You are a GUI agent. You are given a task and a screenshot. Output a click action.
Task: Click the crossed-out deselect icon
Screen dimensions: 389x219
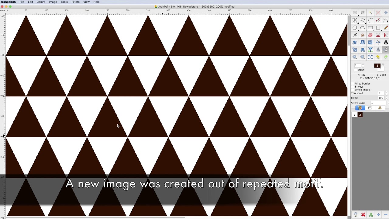[378, 13]
